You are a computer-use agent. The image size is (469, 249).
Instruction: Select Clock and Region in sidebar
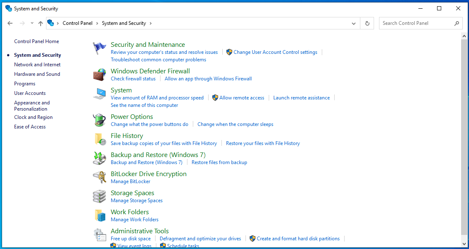point(33,117)
